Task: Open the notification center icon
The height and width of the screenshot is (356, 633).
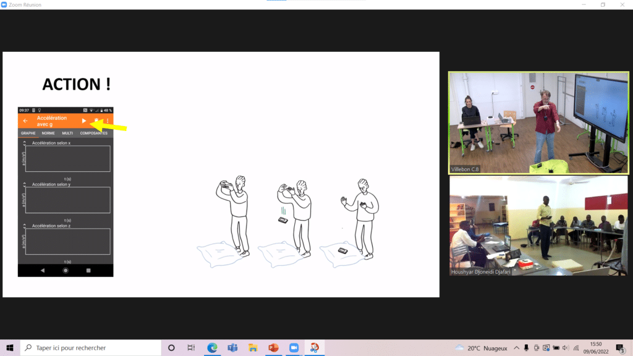Action: [x=620, y=347]
